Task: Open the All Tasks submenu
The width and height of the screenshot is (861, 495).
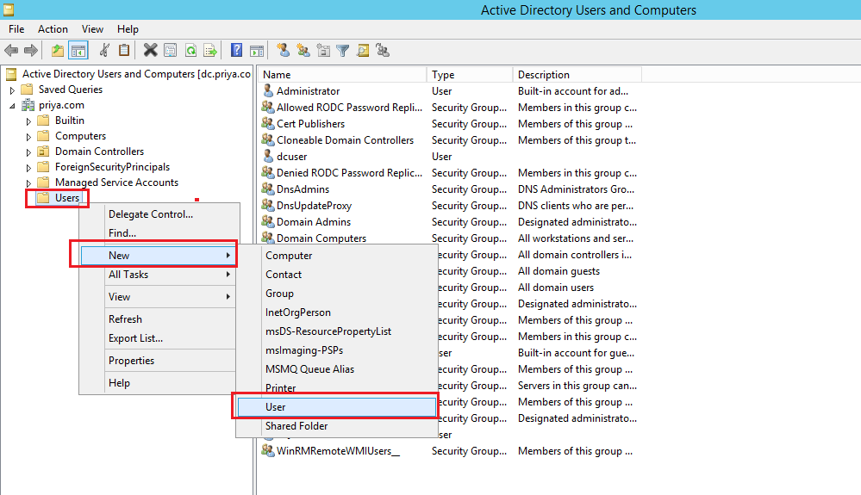Action: pos(159,275)
